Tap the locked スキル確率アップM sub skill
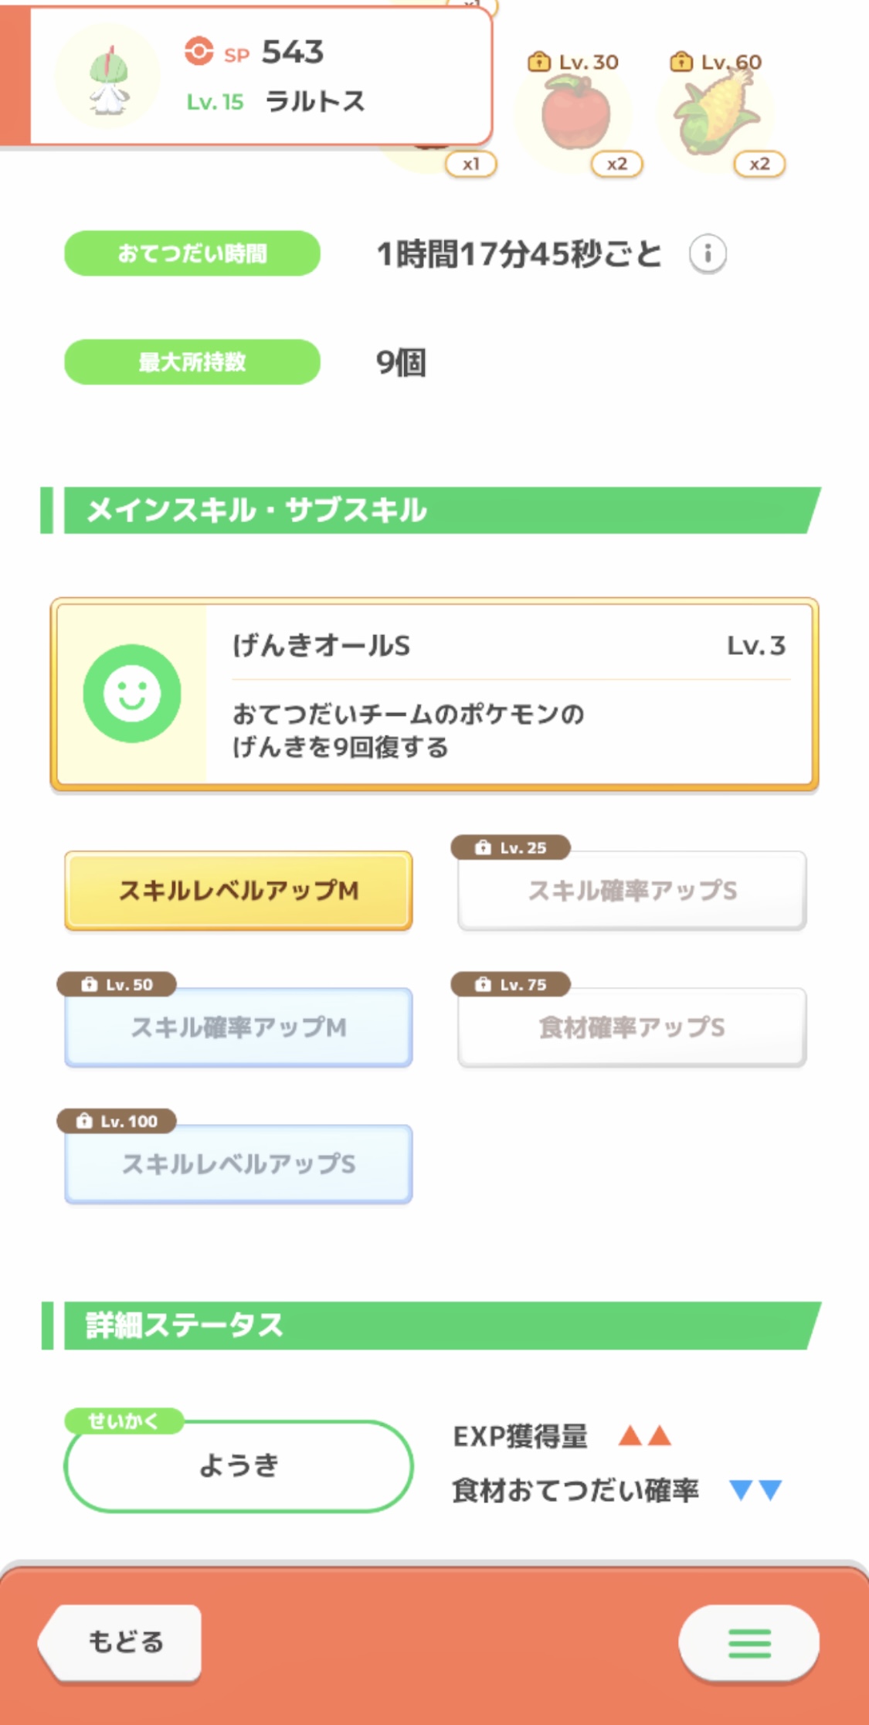The height and width of the screenshot is (1725, 869). (239, 1027)
